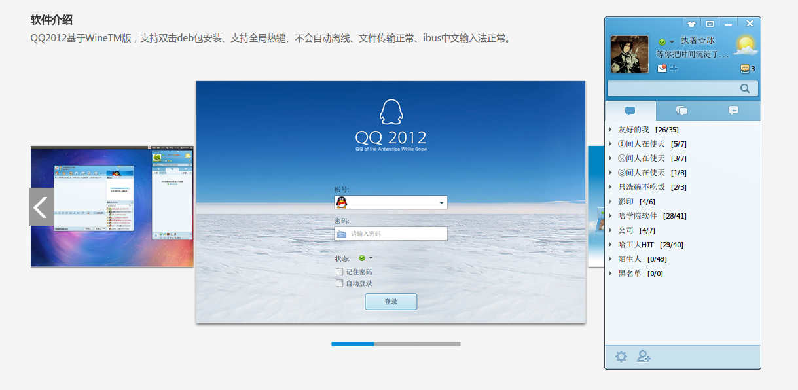Select the partial next screenshot on right
Image resolution: width=798 pixels, height=390 pixels.
596,206
